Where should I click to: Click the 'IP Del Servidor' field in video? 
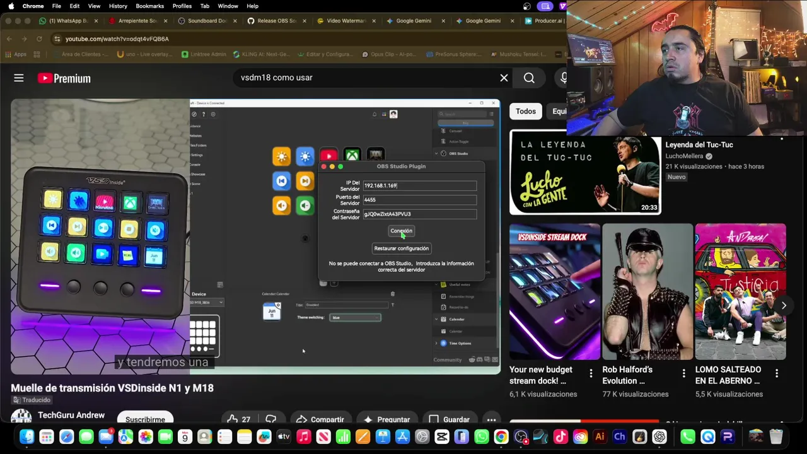[x=419, y=185]
